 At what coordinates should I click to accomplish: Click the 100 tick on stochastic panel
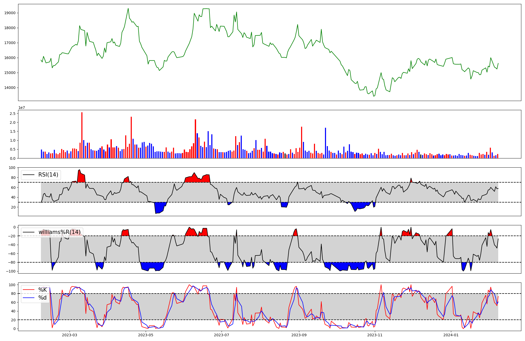[12, 285]
